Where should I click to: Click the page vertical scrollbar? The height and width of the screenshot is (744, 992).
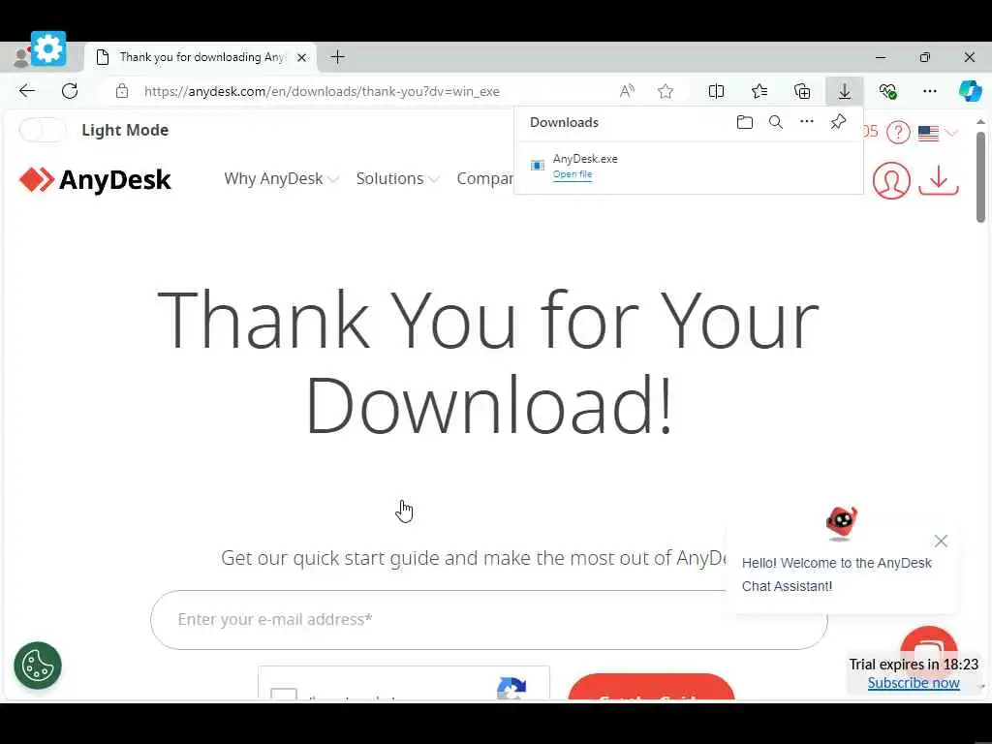[980, 178]
